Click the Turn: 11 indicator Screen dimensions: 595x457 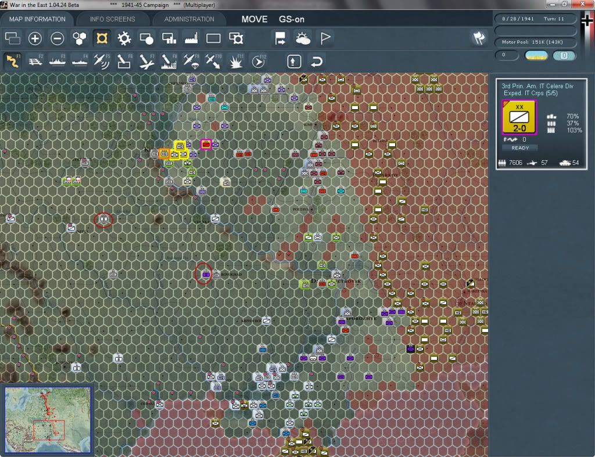[x=554, y=19]
